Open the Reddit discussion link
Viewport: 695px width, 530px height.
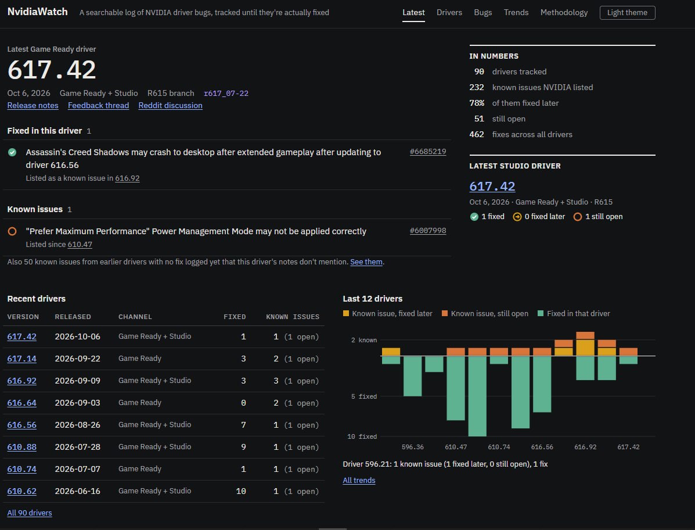[170, 106]
